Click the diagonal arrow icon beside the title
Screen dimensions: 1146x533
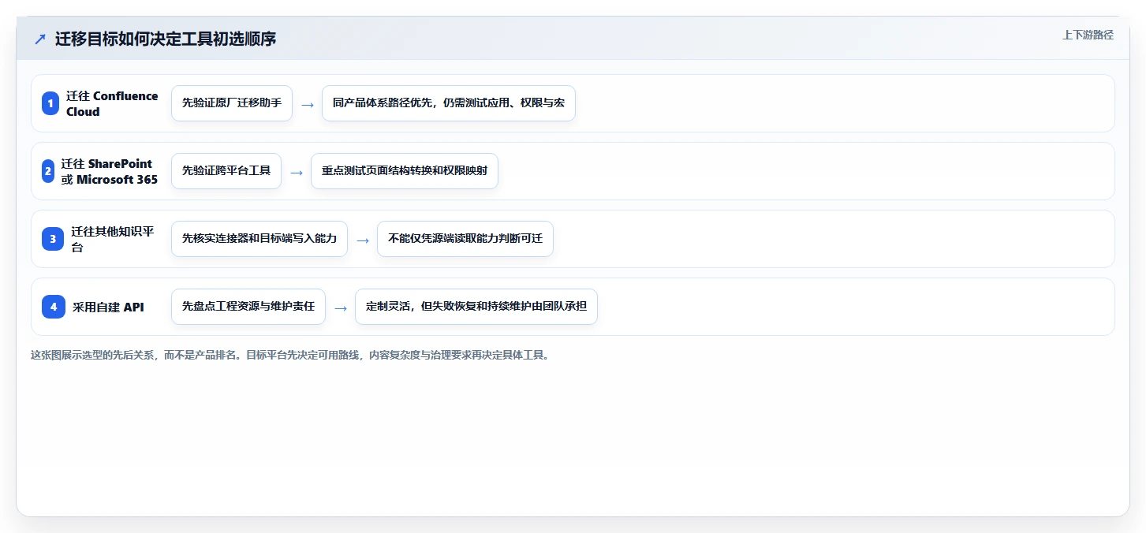click(40, 39)
